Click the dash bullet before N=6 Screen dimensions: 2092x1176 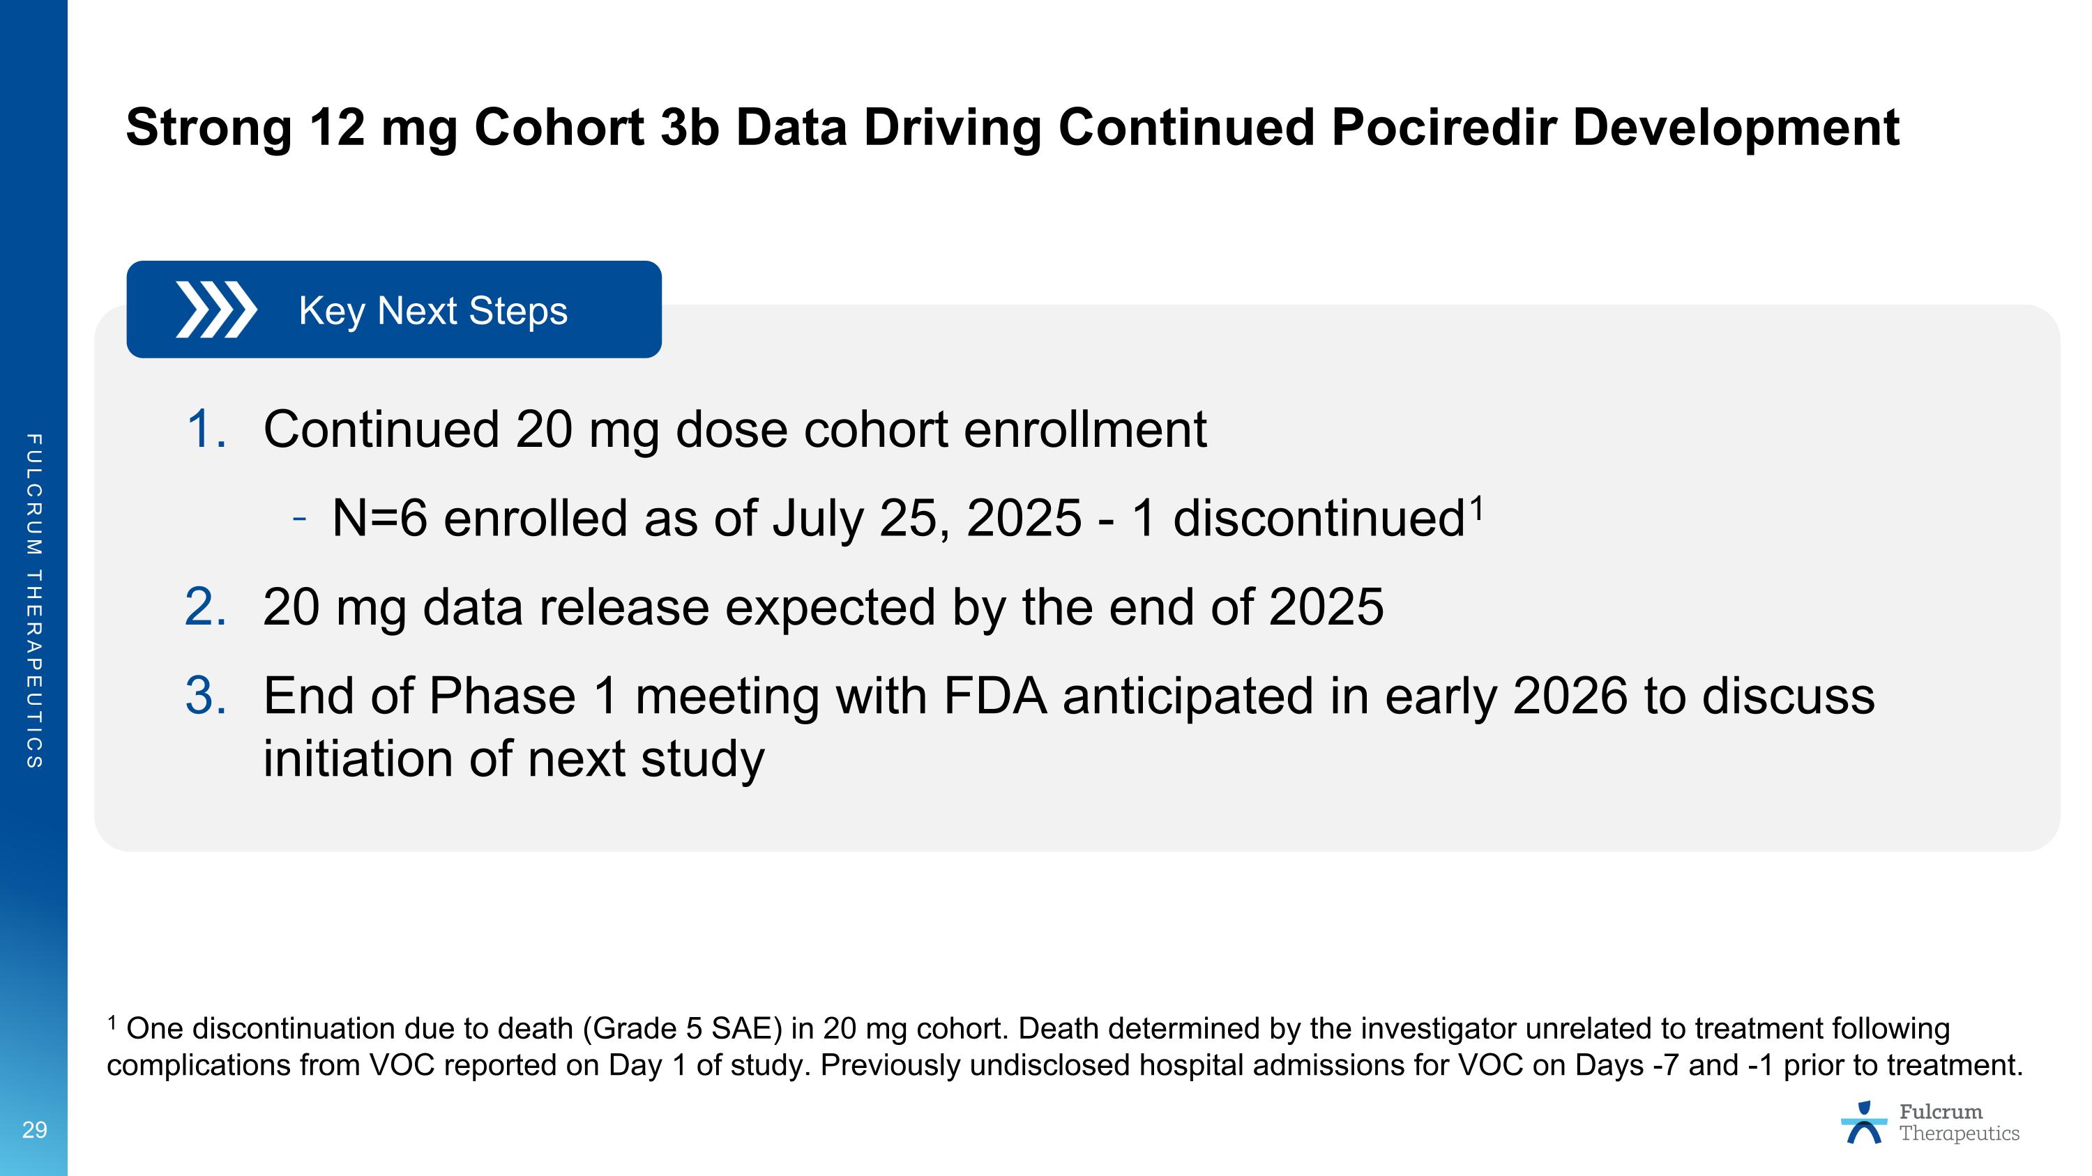[x=300, y=518]
